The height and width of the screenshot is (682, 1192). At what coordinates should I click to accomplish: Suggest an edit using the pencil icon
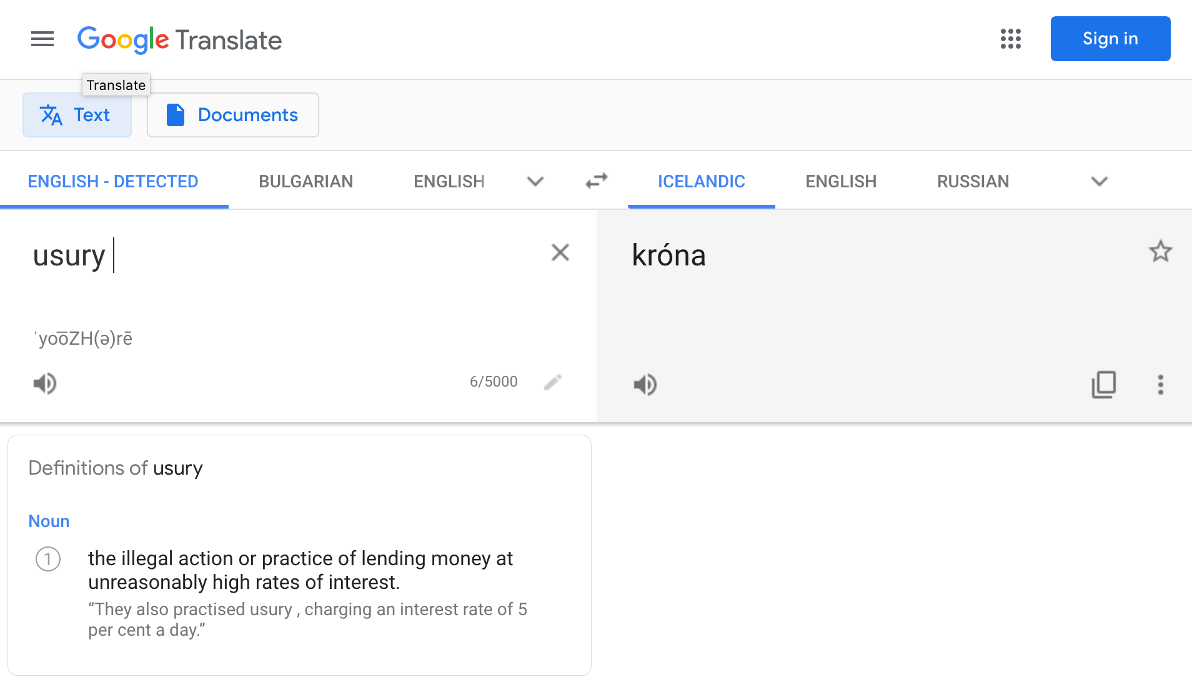pyautogui.click(x=552, y=382)
